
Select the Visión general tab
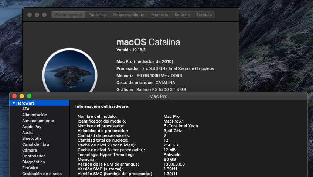68,15
